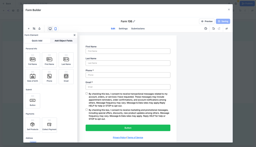Open the Privacy Policy link
This screenshot has height=147, width=256.
click(x=119, y=138)
